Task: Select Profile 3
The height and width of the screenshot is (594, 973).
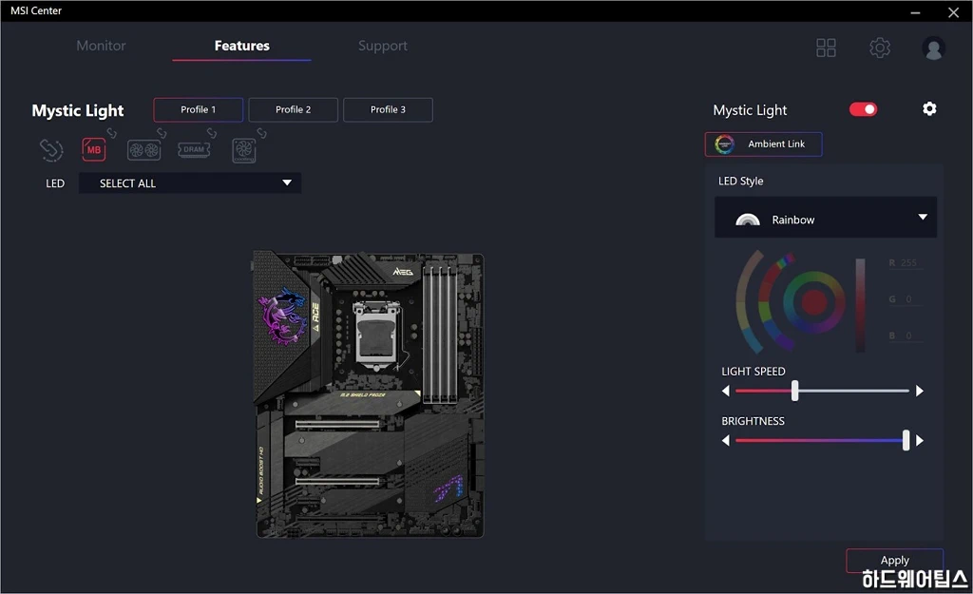Action: [388, 109]
